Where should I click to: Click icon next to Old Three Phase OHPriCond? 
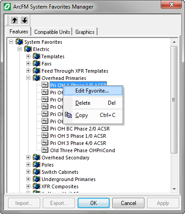45,150
